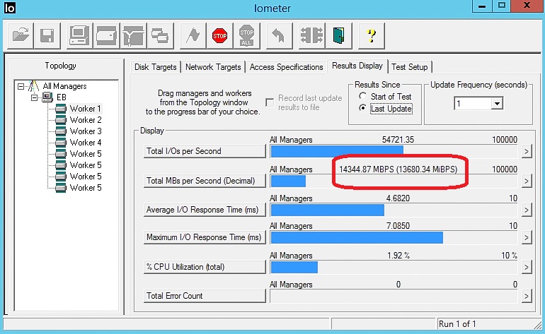Start tests green flag icon
Viewport: 545px width, 334px height.
[193, 35]
